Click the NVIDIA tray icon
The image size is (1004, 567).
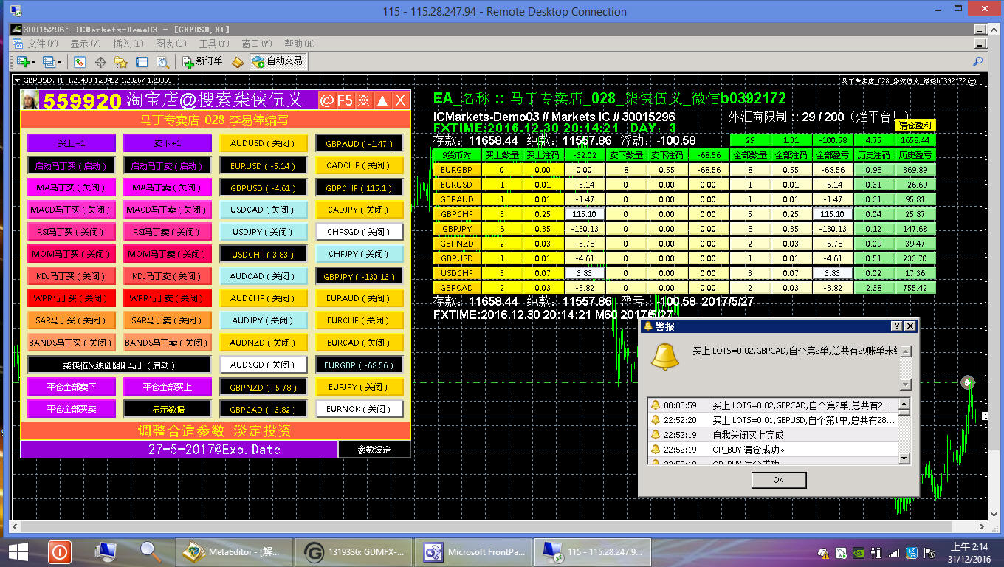(x=859, y=552)
